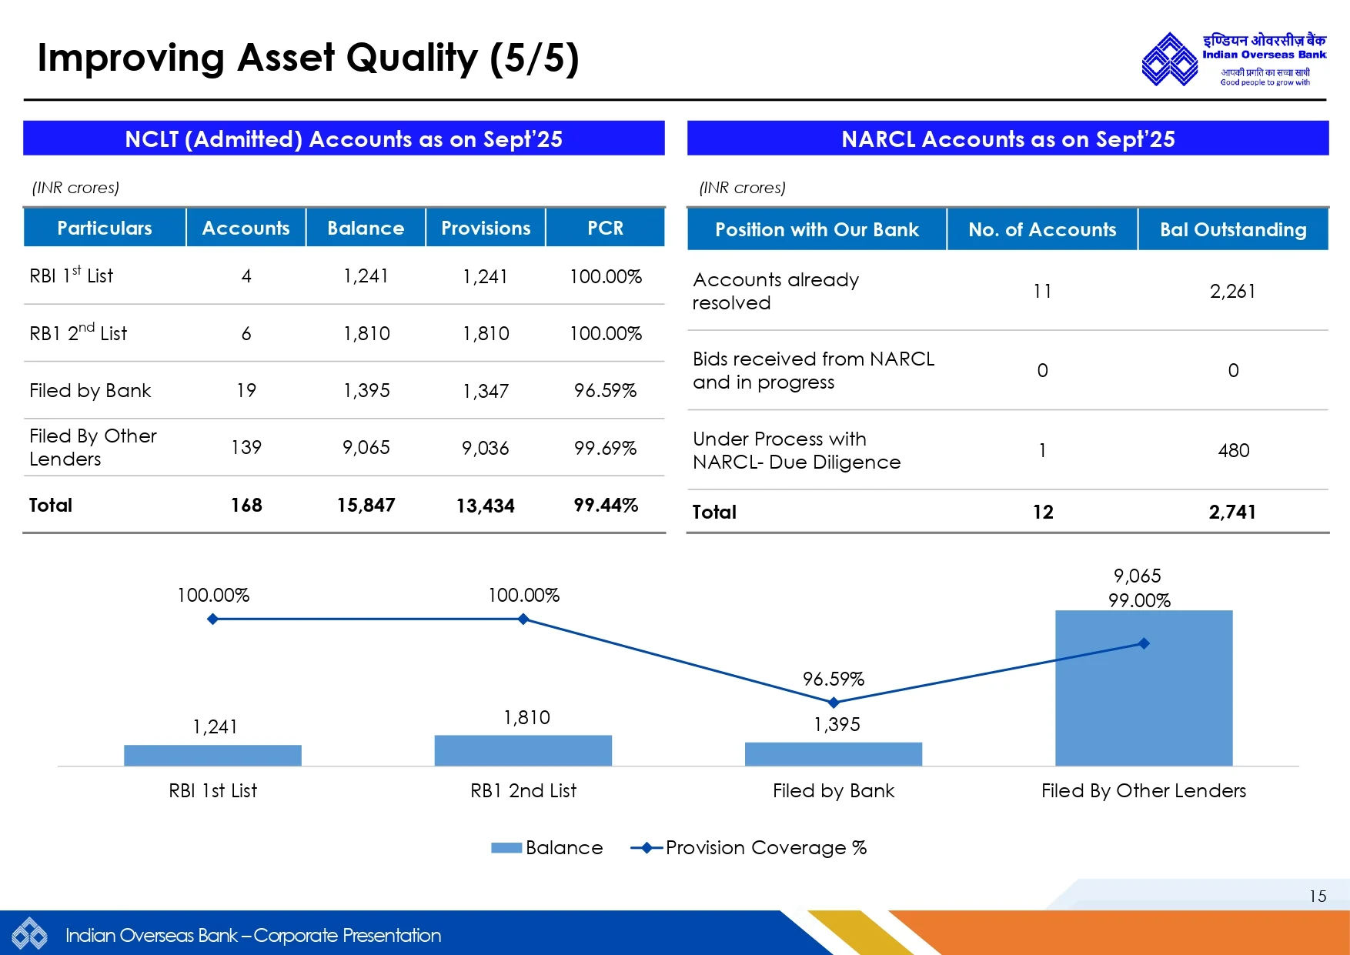
Task: Click the Provisions column header
Action: [486, 228]
